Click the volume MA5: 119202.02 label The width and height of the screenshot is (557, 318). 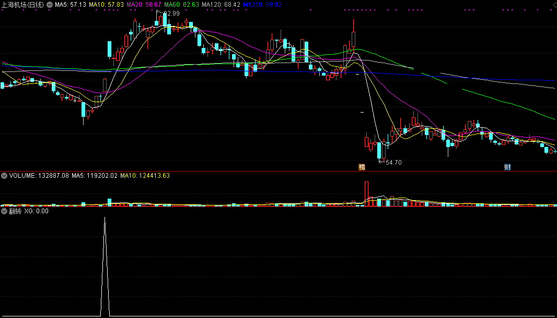pos(95,176)
